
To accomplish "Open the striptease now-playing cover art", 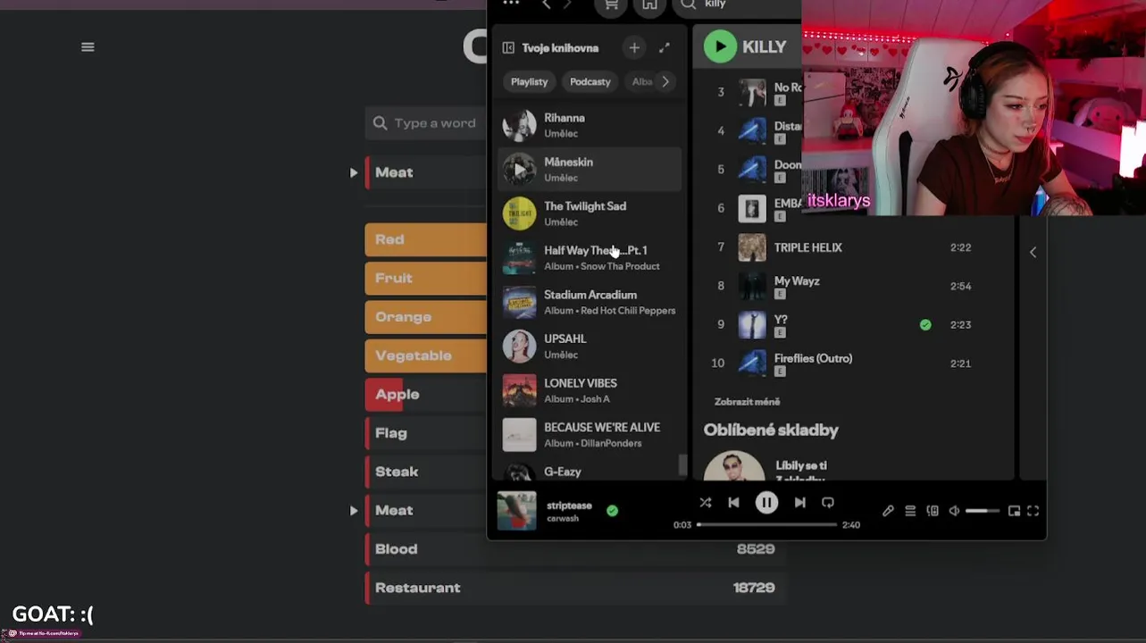I will (x=516, y=511).
